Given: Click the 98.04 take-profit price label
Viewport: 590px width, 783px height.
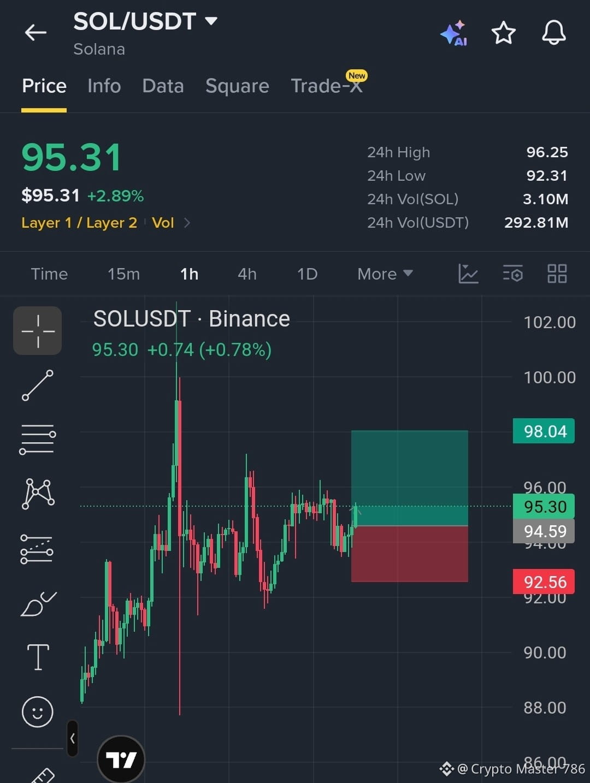Looking at the screenshot, I should (544, 431).
